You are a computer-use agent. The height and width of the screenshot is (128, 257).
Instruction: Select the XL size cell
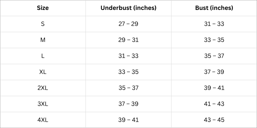click(x=43, y=72)
